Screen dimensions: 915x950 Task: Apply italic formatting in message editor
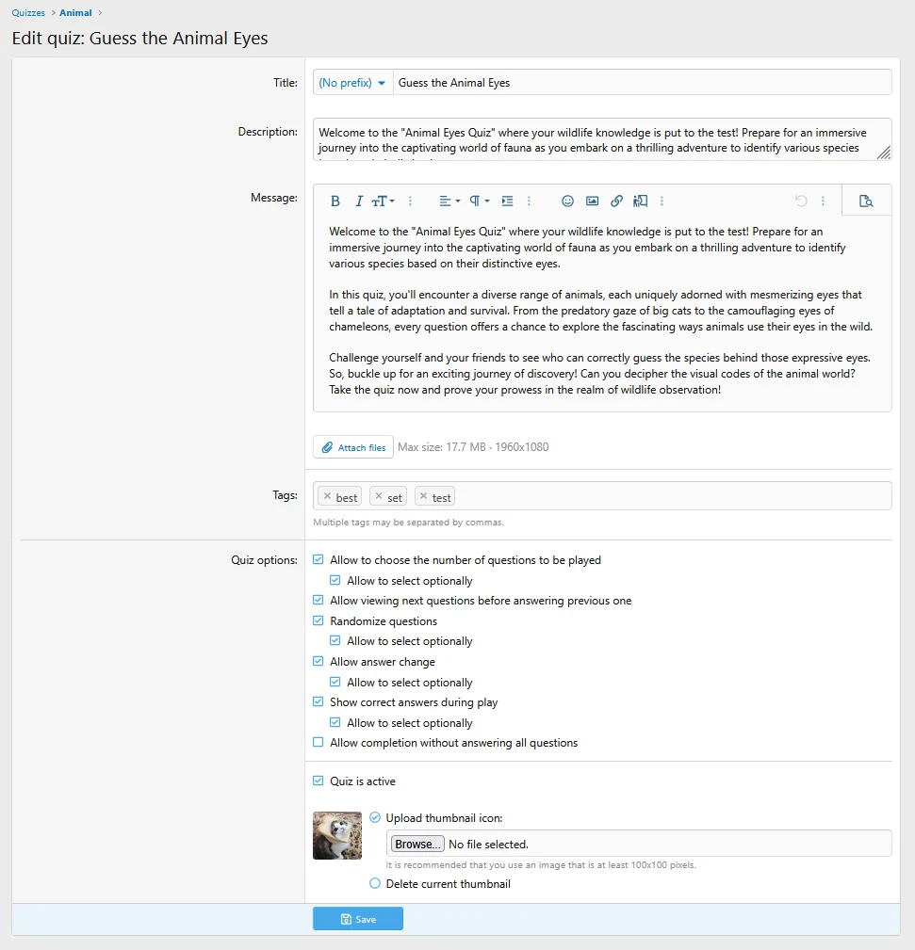(x=359, y=201)
